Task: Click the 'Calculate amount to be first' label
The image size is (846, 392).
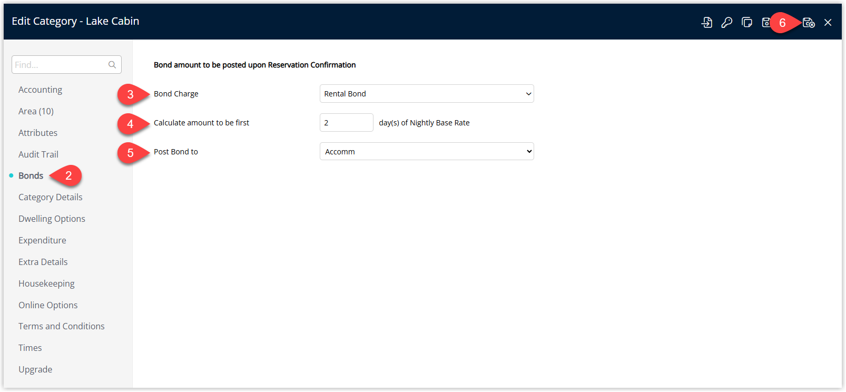Action: 202,123
